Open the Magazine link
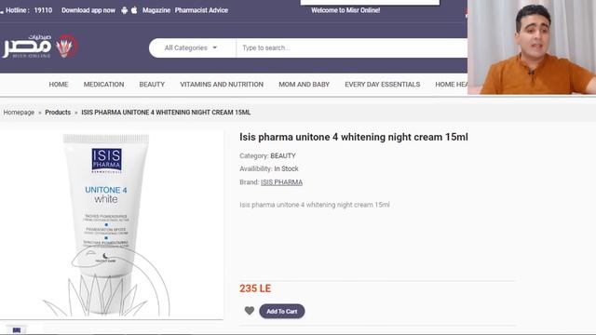Image resolution: width=596 pixels, height=335 pixels. click(156, 10)
